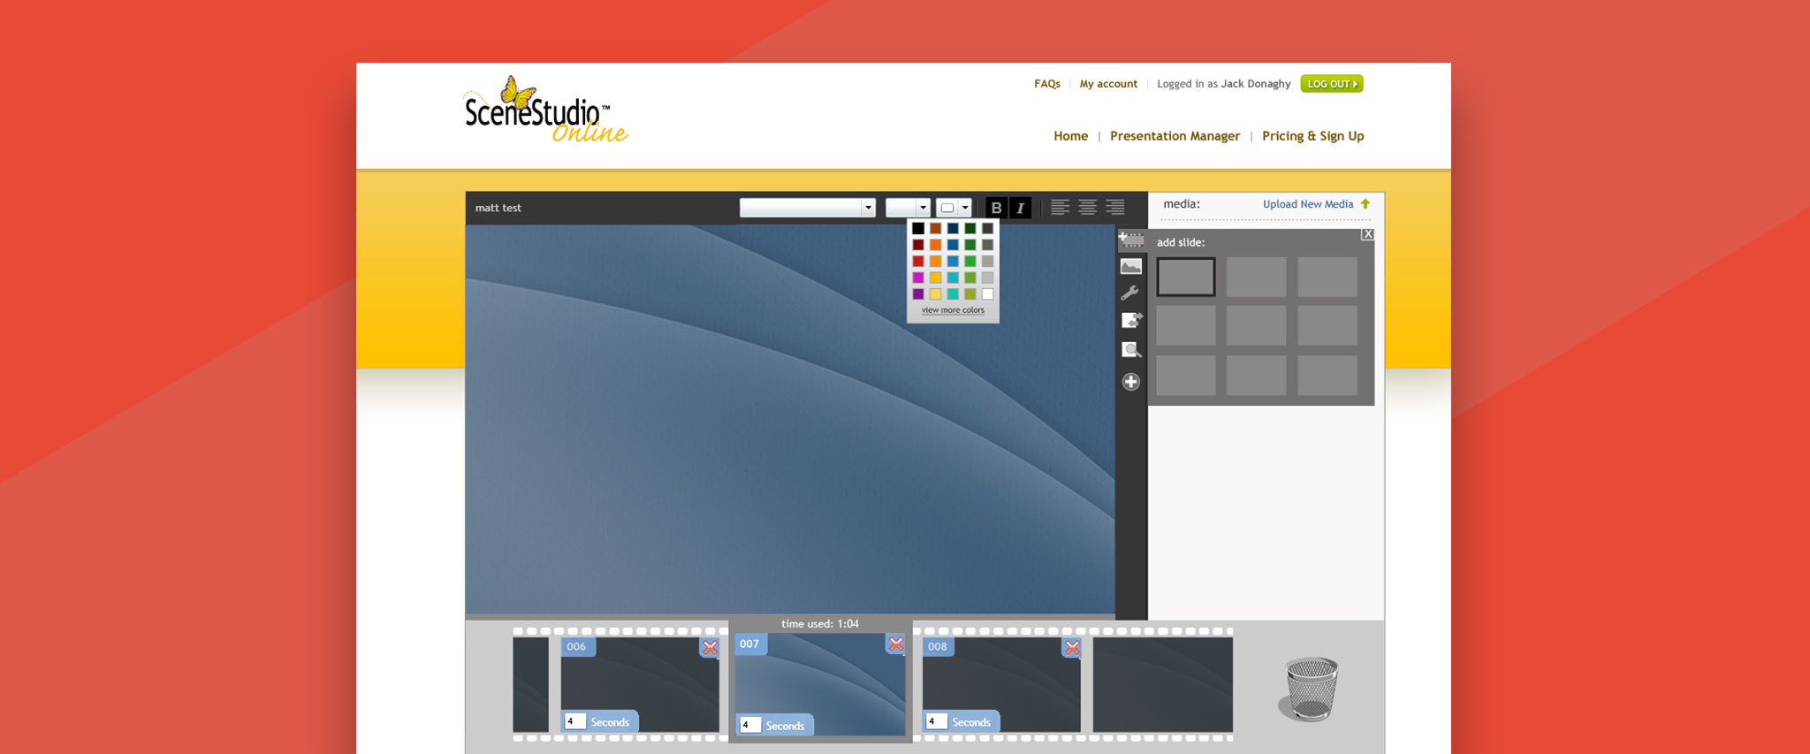Image resolution: width=1810 pixels, height=754 pixels.
Task: Open My account
Action: pyautogui.click(x=1108, y=84)
